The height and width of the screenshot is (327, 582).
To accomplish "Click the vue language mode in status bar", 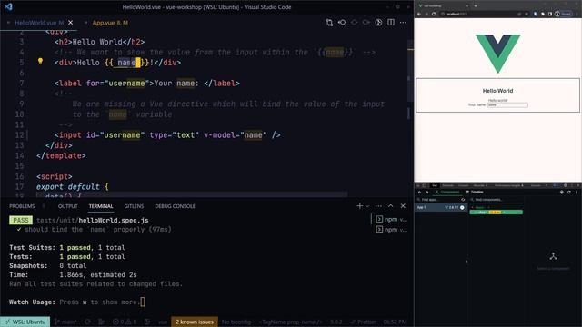I will 163,322.
